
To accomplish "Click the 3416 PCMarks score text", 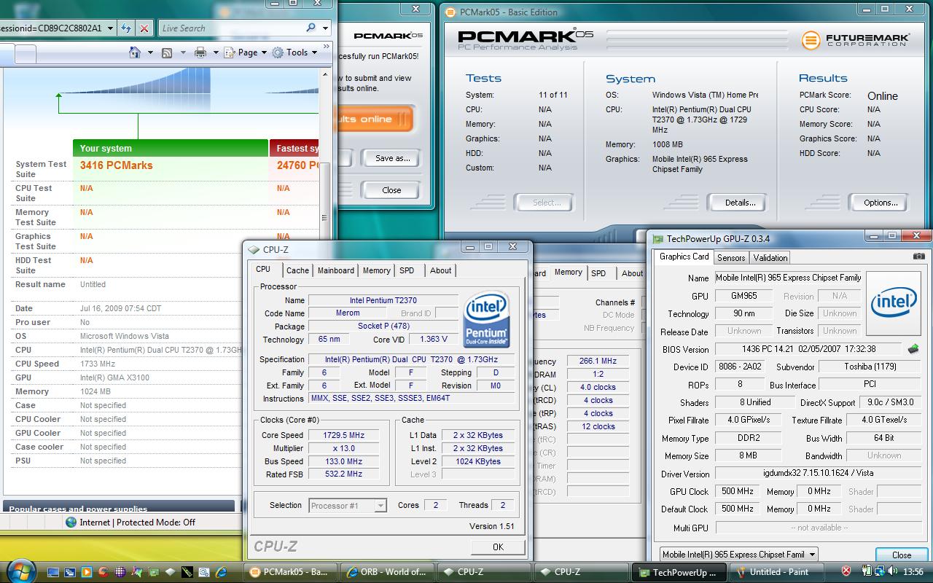I will coord(117,165).
